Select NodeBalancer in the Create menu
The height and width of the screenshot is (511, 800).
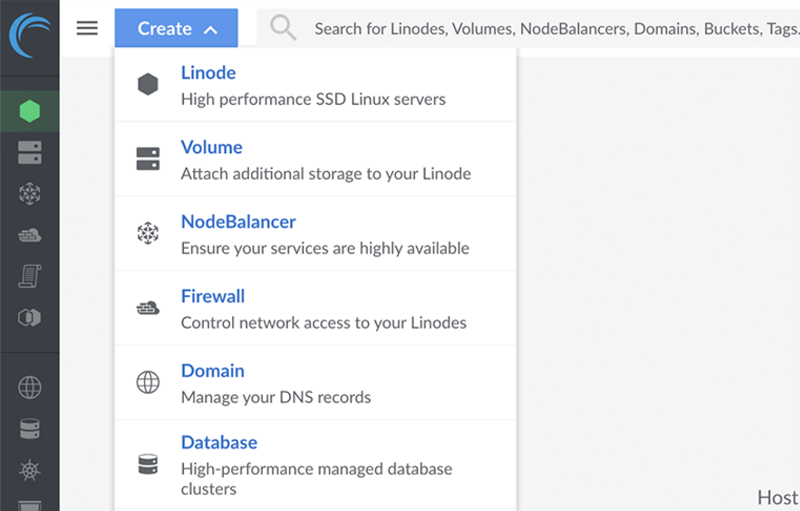coord(315,233)
